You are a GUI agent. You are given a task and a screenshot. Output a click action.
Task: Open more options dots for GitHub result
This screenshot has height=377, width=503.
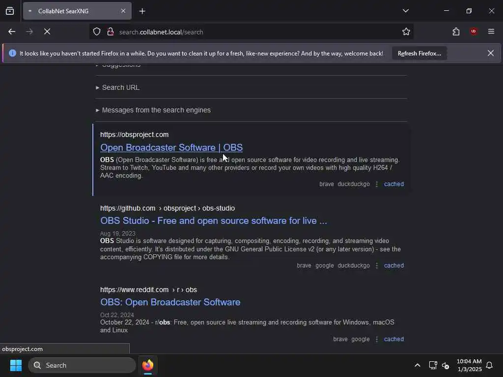pyautogui.click(x=377, y=266)
